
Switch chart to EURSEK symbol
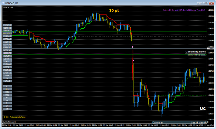click(7, 61)
